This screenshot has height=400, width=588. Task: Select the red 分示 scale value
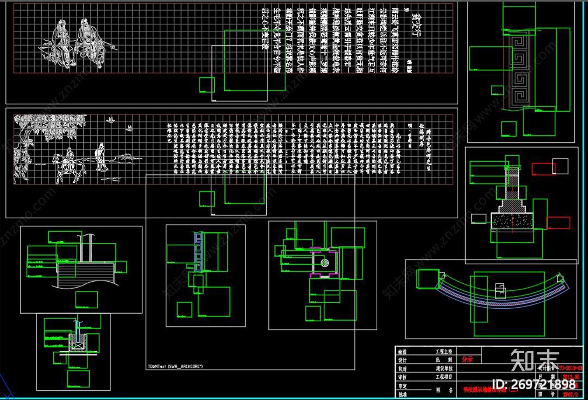point(467,359)
